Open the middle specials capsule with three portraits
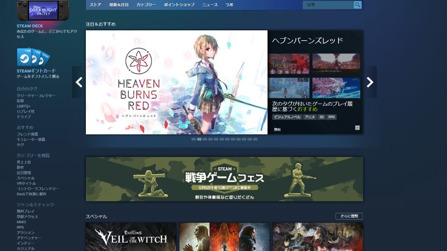This screenshot has height=251, width=447. coord(225,237)
